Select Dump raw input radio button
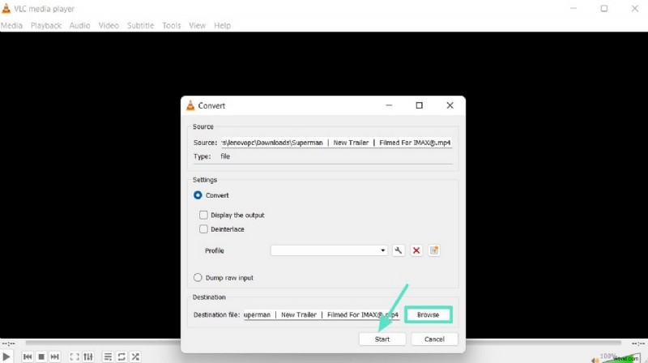648x363 pixels. [198, 277]
